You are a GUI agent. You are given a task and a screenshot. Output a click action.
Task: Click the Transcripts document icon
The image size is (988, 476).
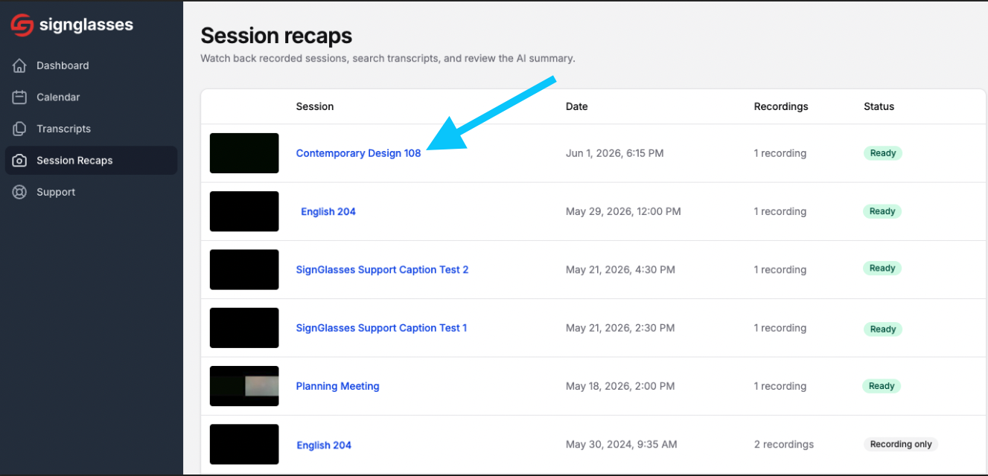(x=20, y=129)
